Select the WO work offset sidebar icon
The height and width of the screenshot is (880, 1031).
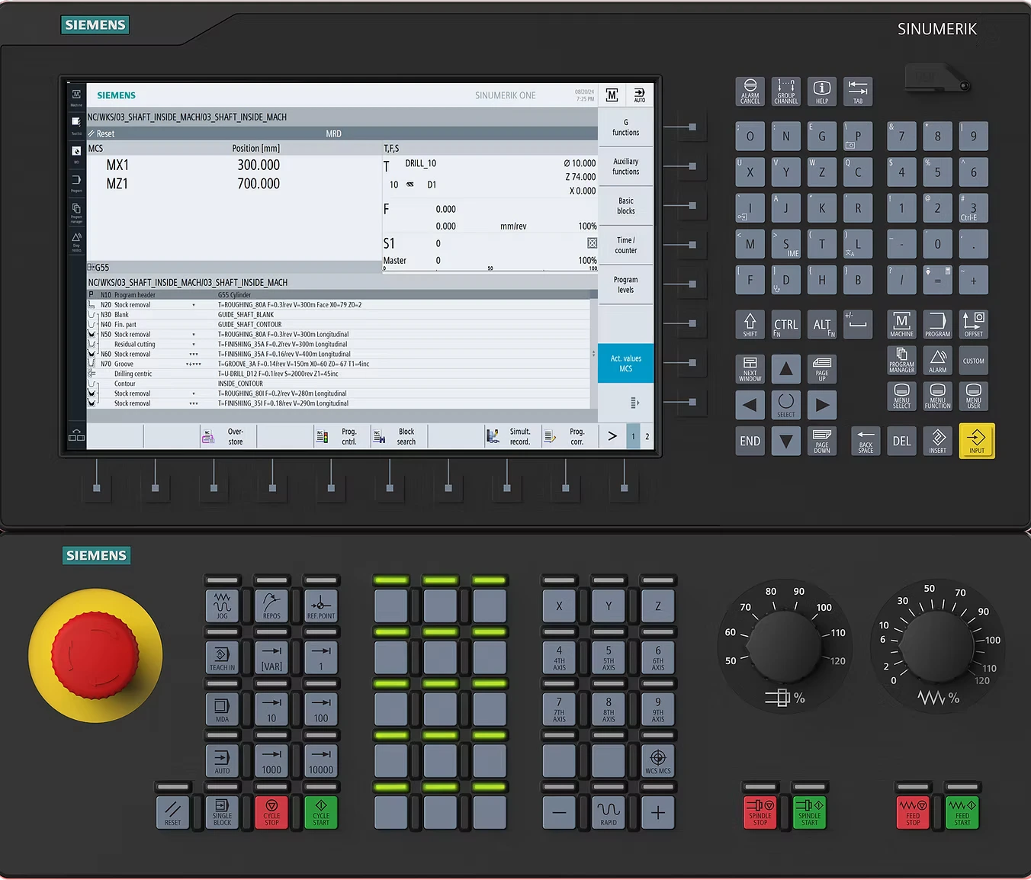[76, 153]
